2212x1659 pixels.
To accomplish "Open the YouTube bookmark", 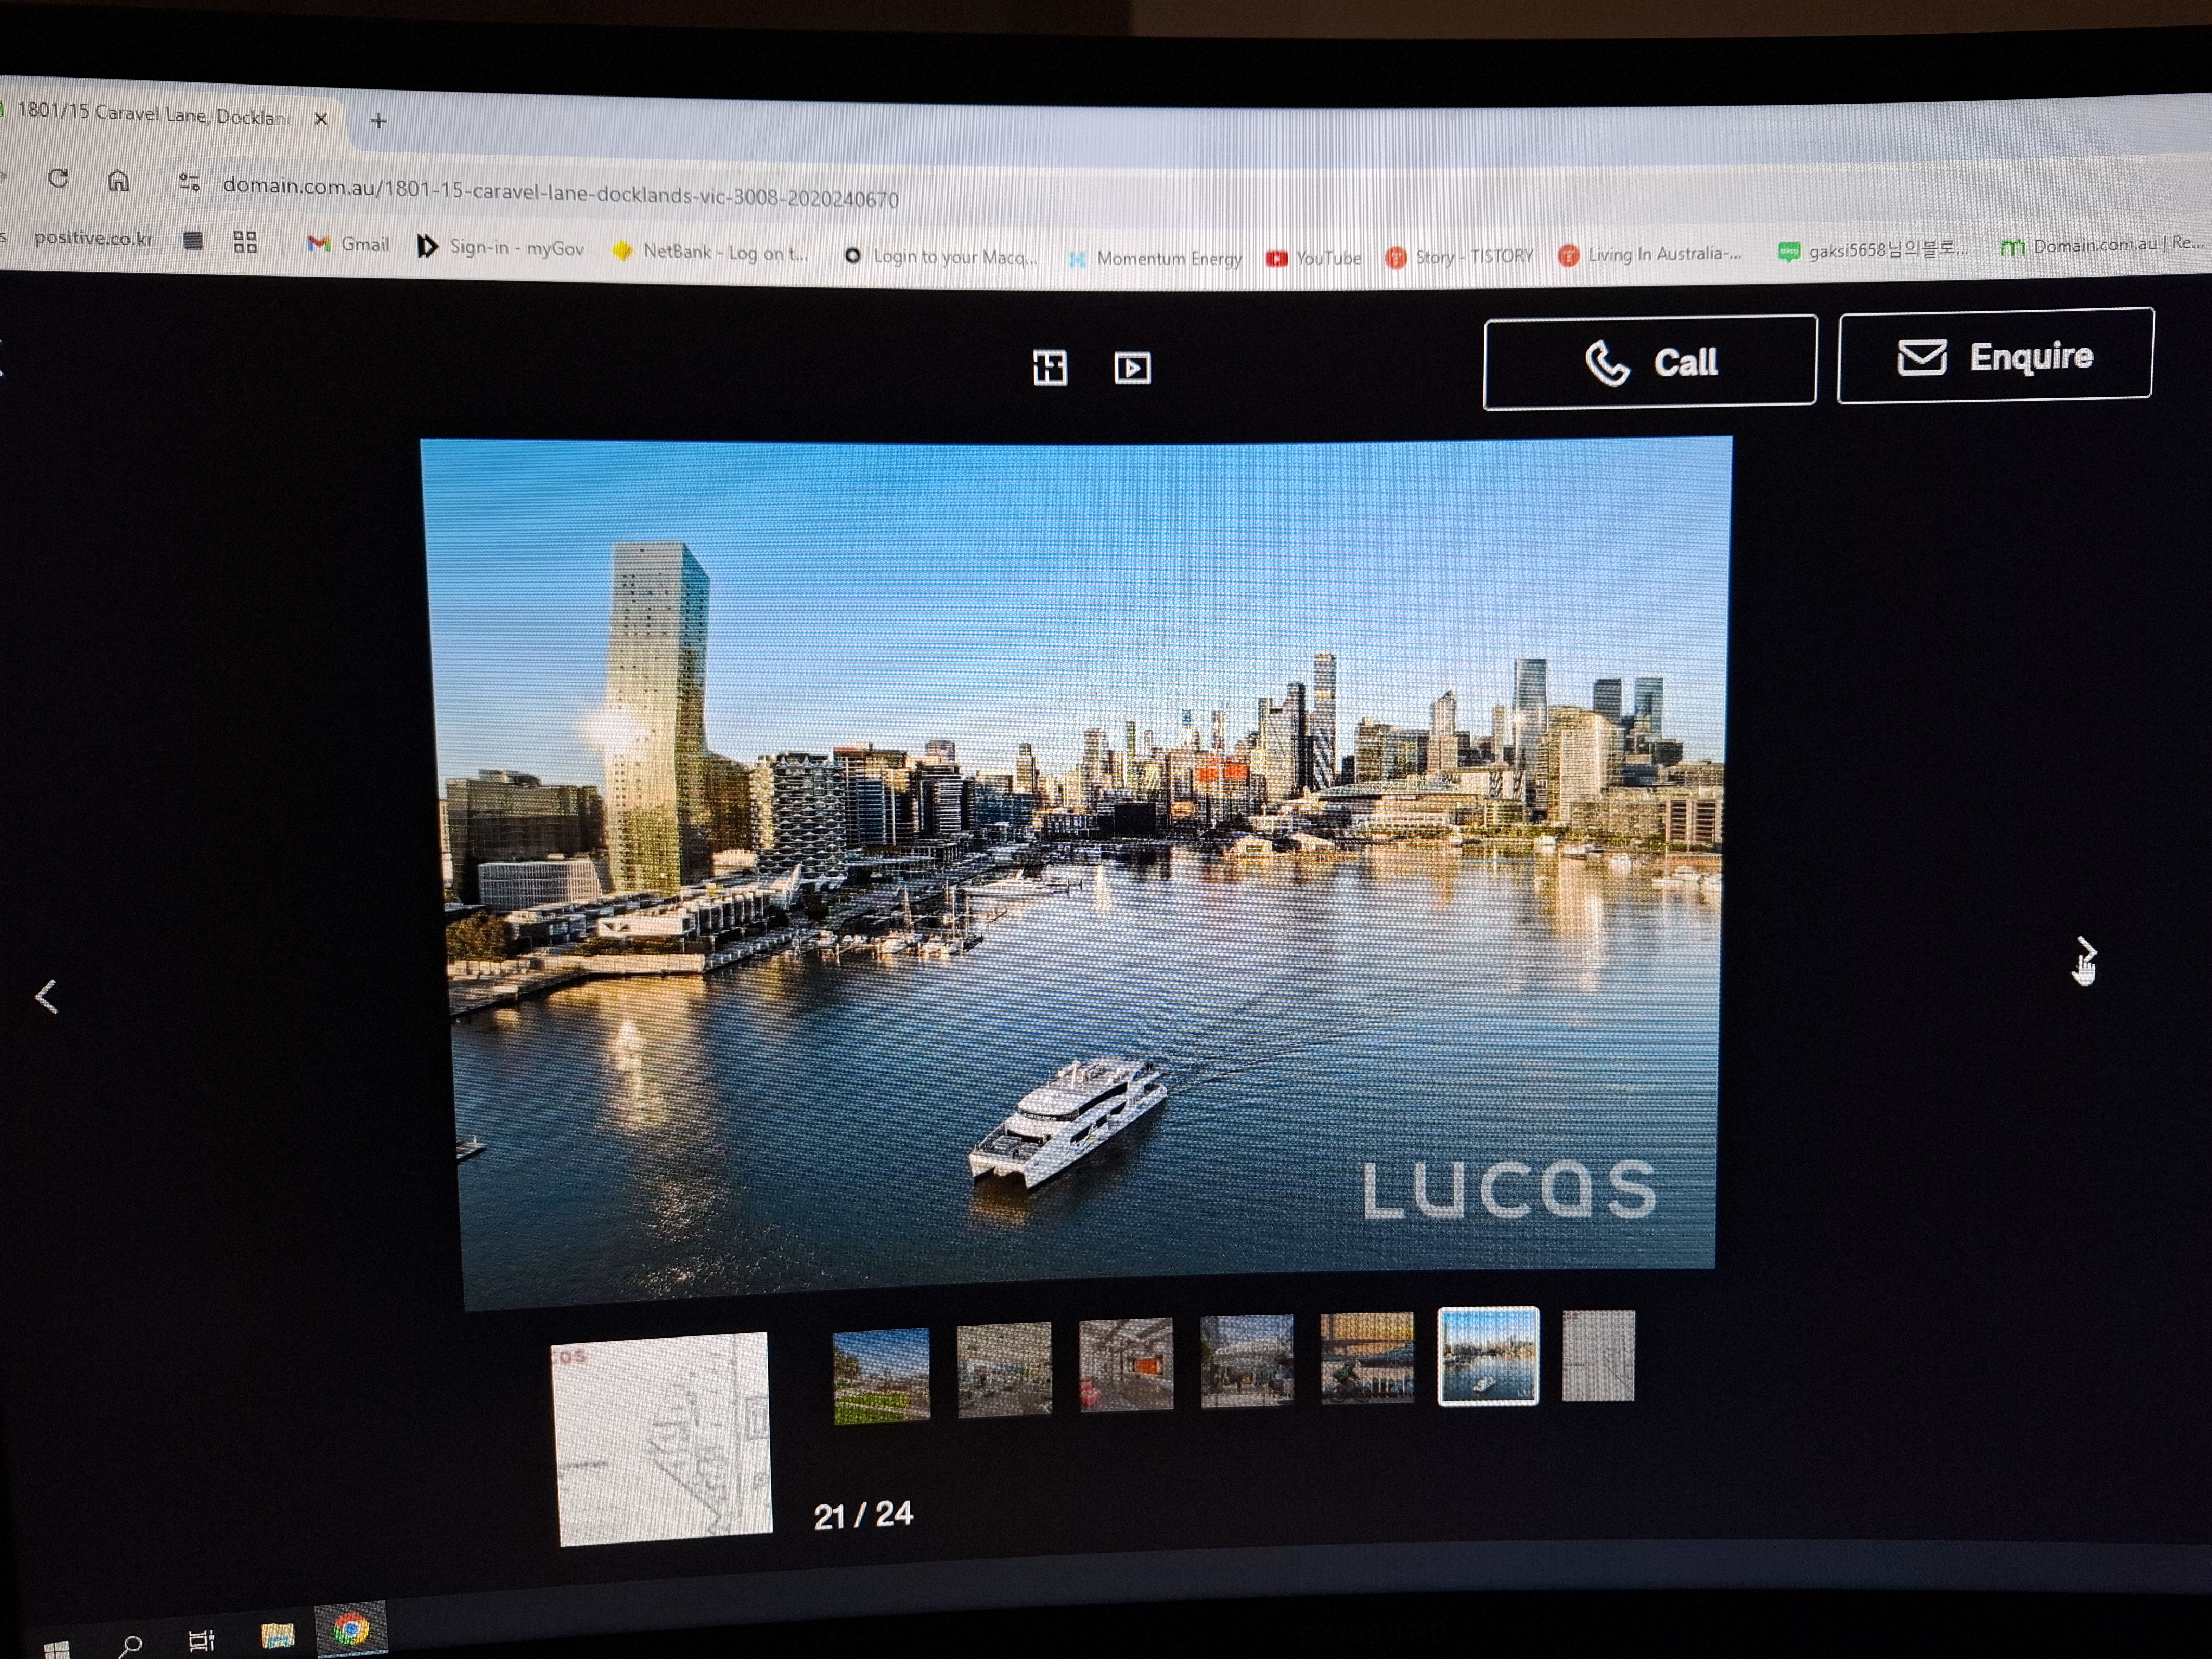I will [1313, 258].
